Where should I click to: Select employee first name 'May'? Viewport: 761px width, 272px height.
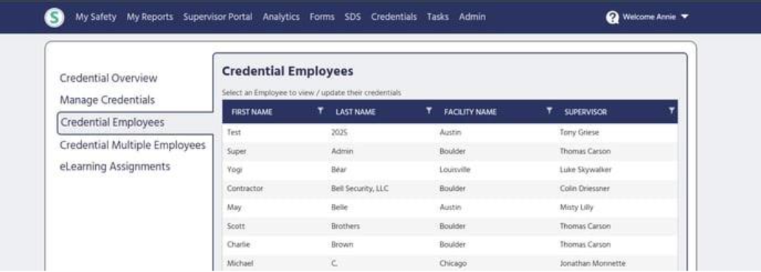point(234,208)
